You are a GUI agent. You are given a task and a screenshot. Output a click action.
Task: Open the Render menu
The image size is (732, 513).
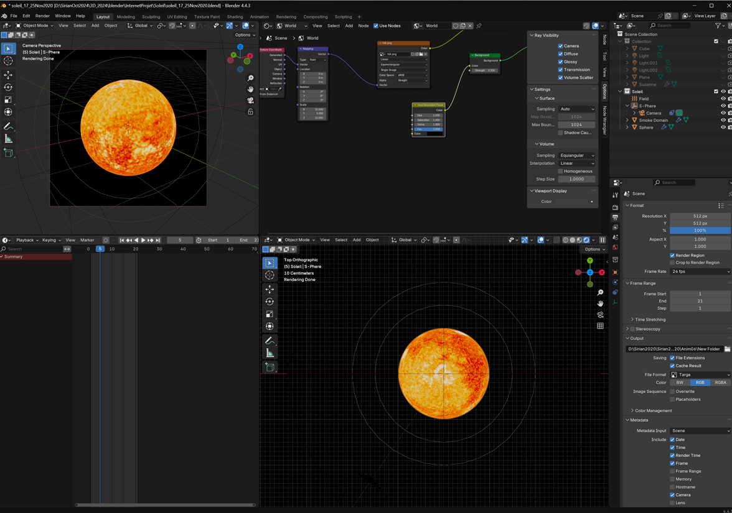point(42,16)
